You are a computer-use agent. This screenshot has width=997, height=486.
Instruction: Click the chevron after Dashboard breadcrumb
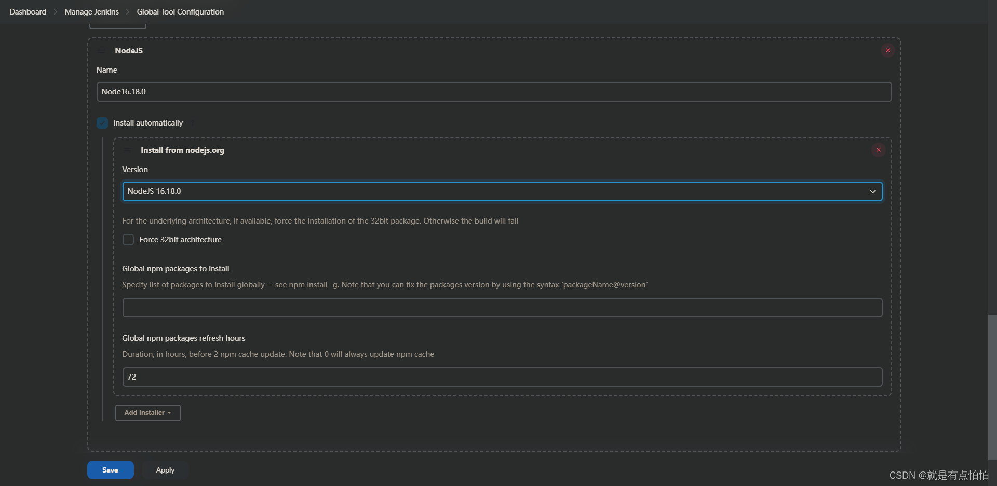coord(56,11)
